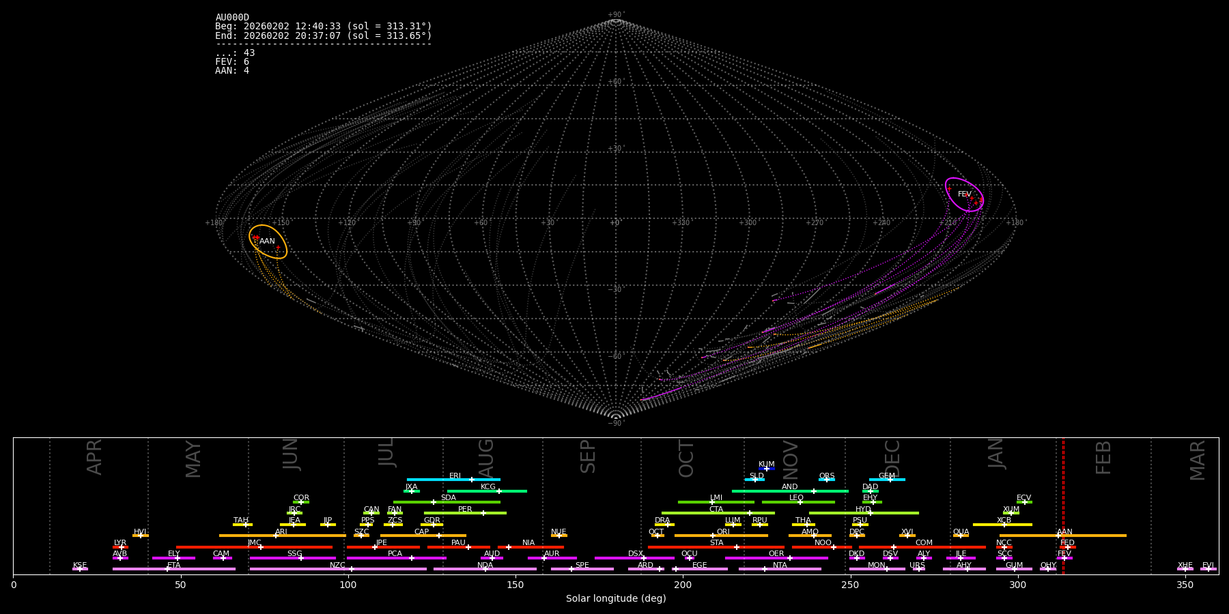Click the OHY shower label
The width and height of the screenshot is (1229, 614).
click(1048, 566)
